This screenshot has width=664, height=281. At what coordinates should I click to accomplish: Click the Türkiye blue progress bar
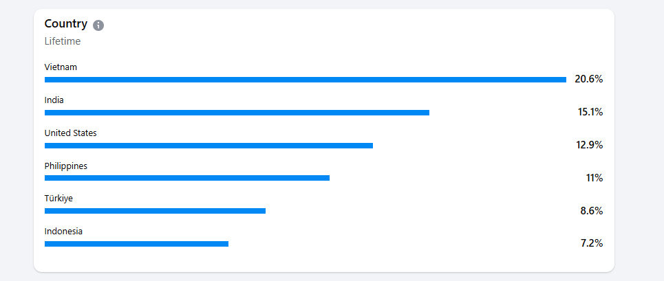point(155,211)
